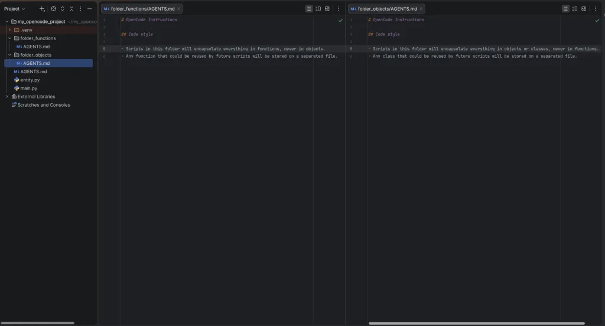Click line number 5 in folder_objects editor gutter
Image resolution: width=605 pixels, height=326 pixels.
click(x=351, y=49)
